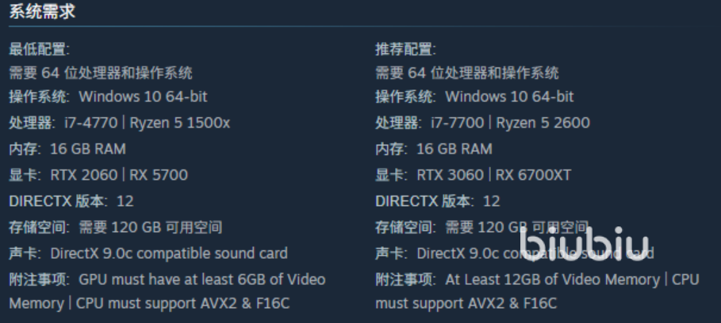Click the RTX 2060 | RX 5700 graphics text
721x323 pixels.
pos(118,175)
